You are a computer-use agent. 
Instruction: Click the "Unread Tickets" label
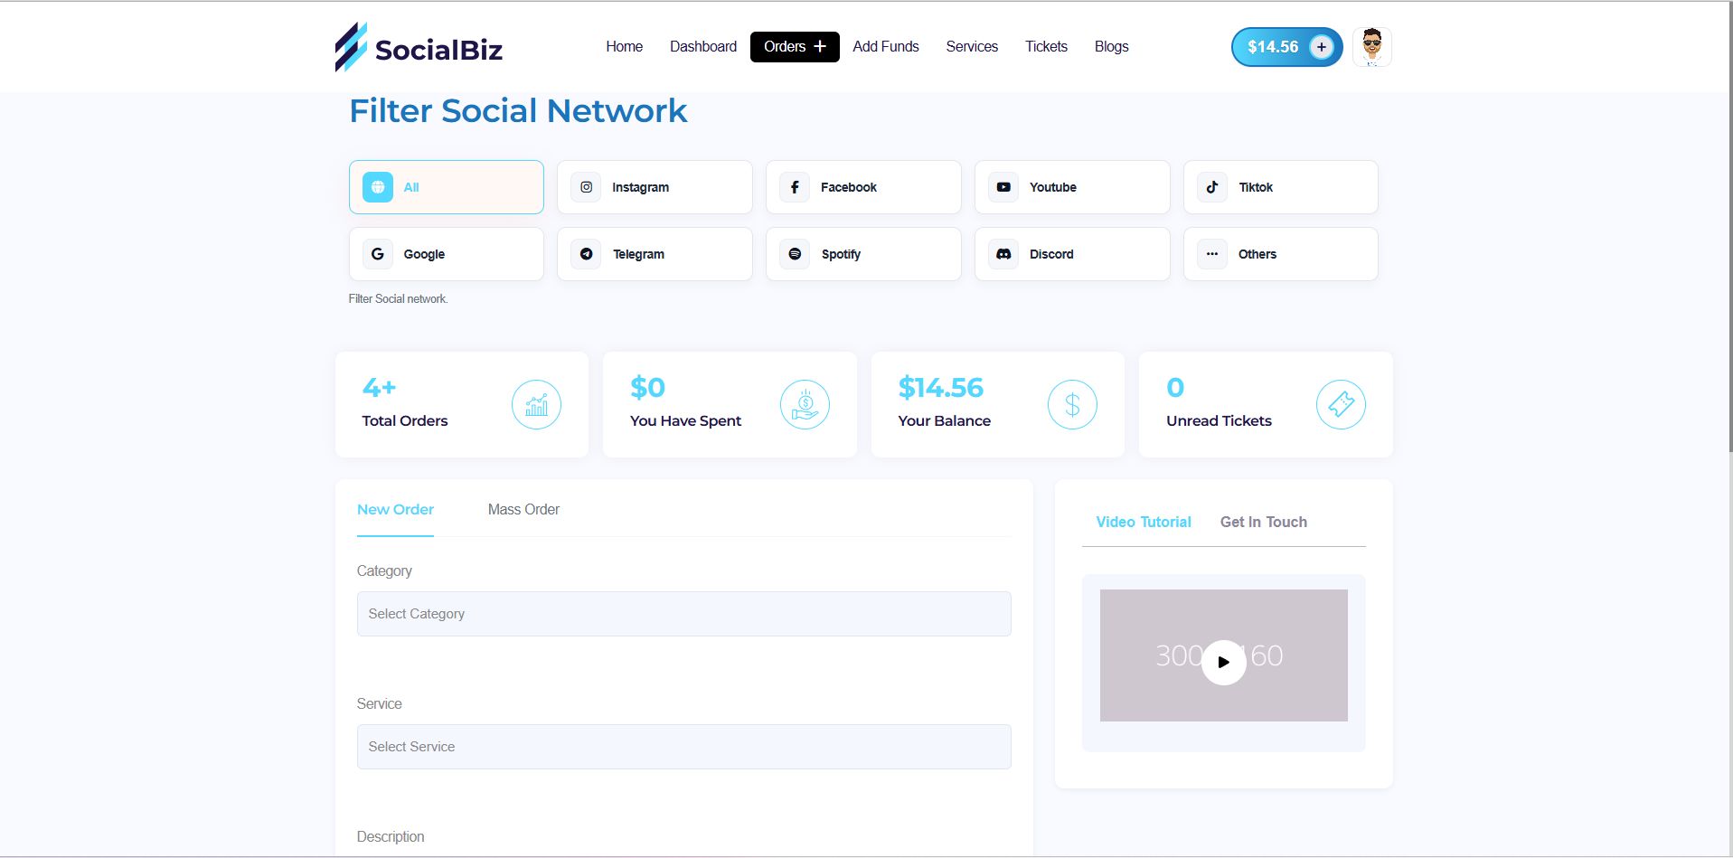point(1219,420)
